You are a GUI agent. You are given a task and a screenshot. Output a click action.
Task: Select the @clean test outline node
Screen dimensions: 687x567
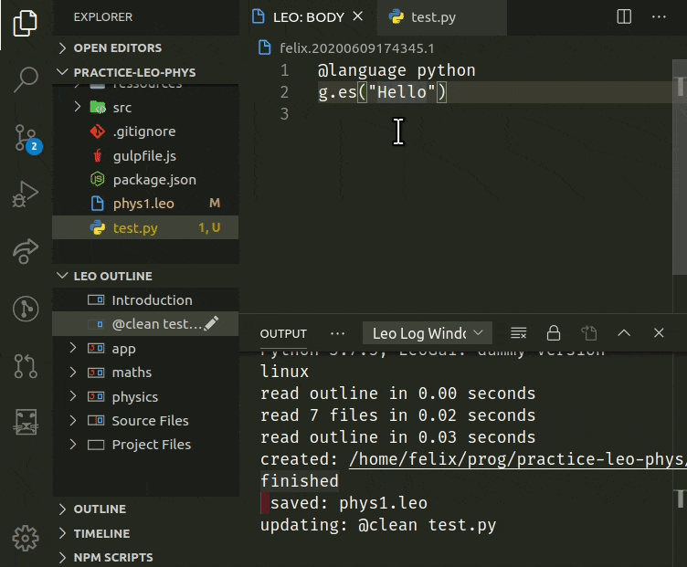pyautogui.click(x=145, y=324)
